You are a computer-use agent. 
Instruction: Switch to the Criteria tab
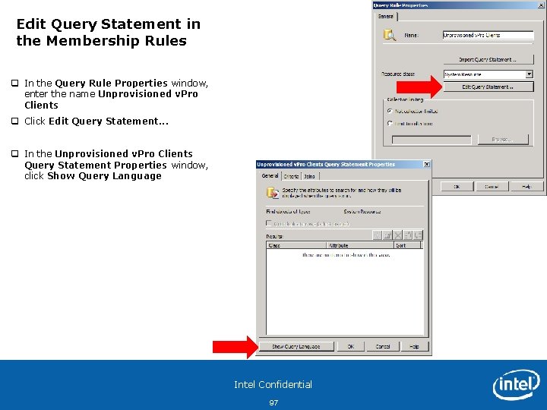pos(291,176)
